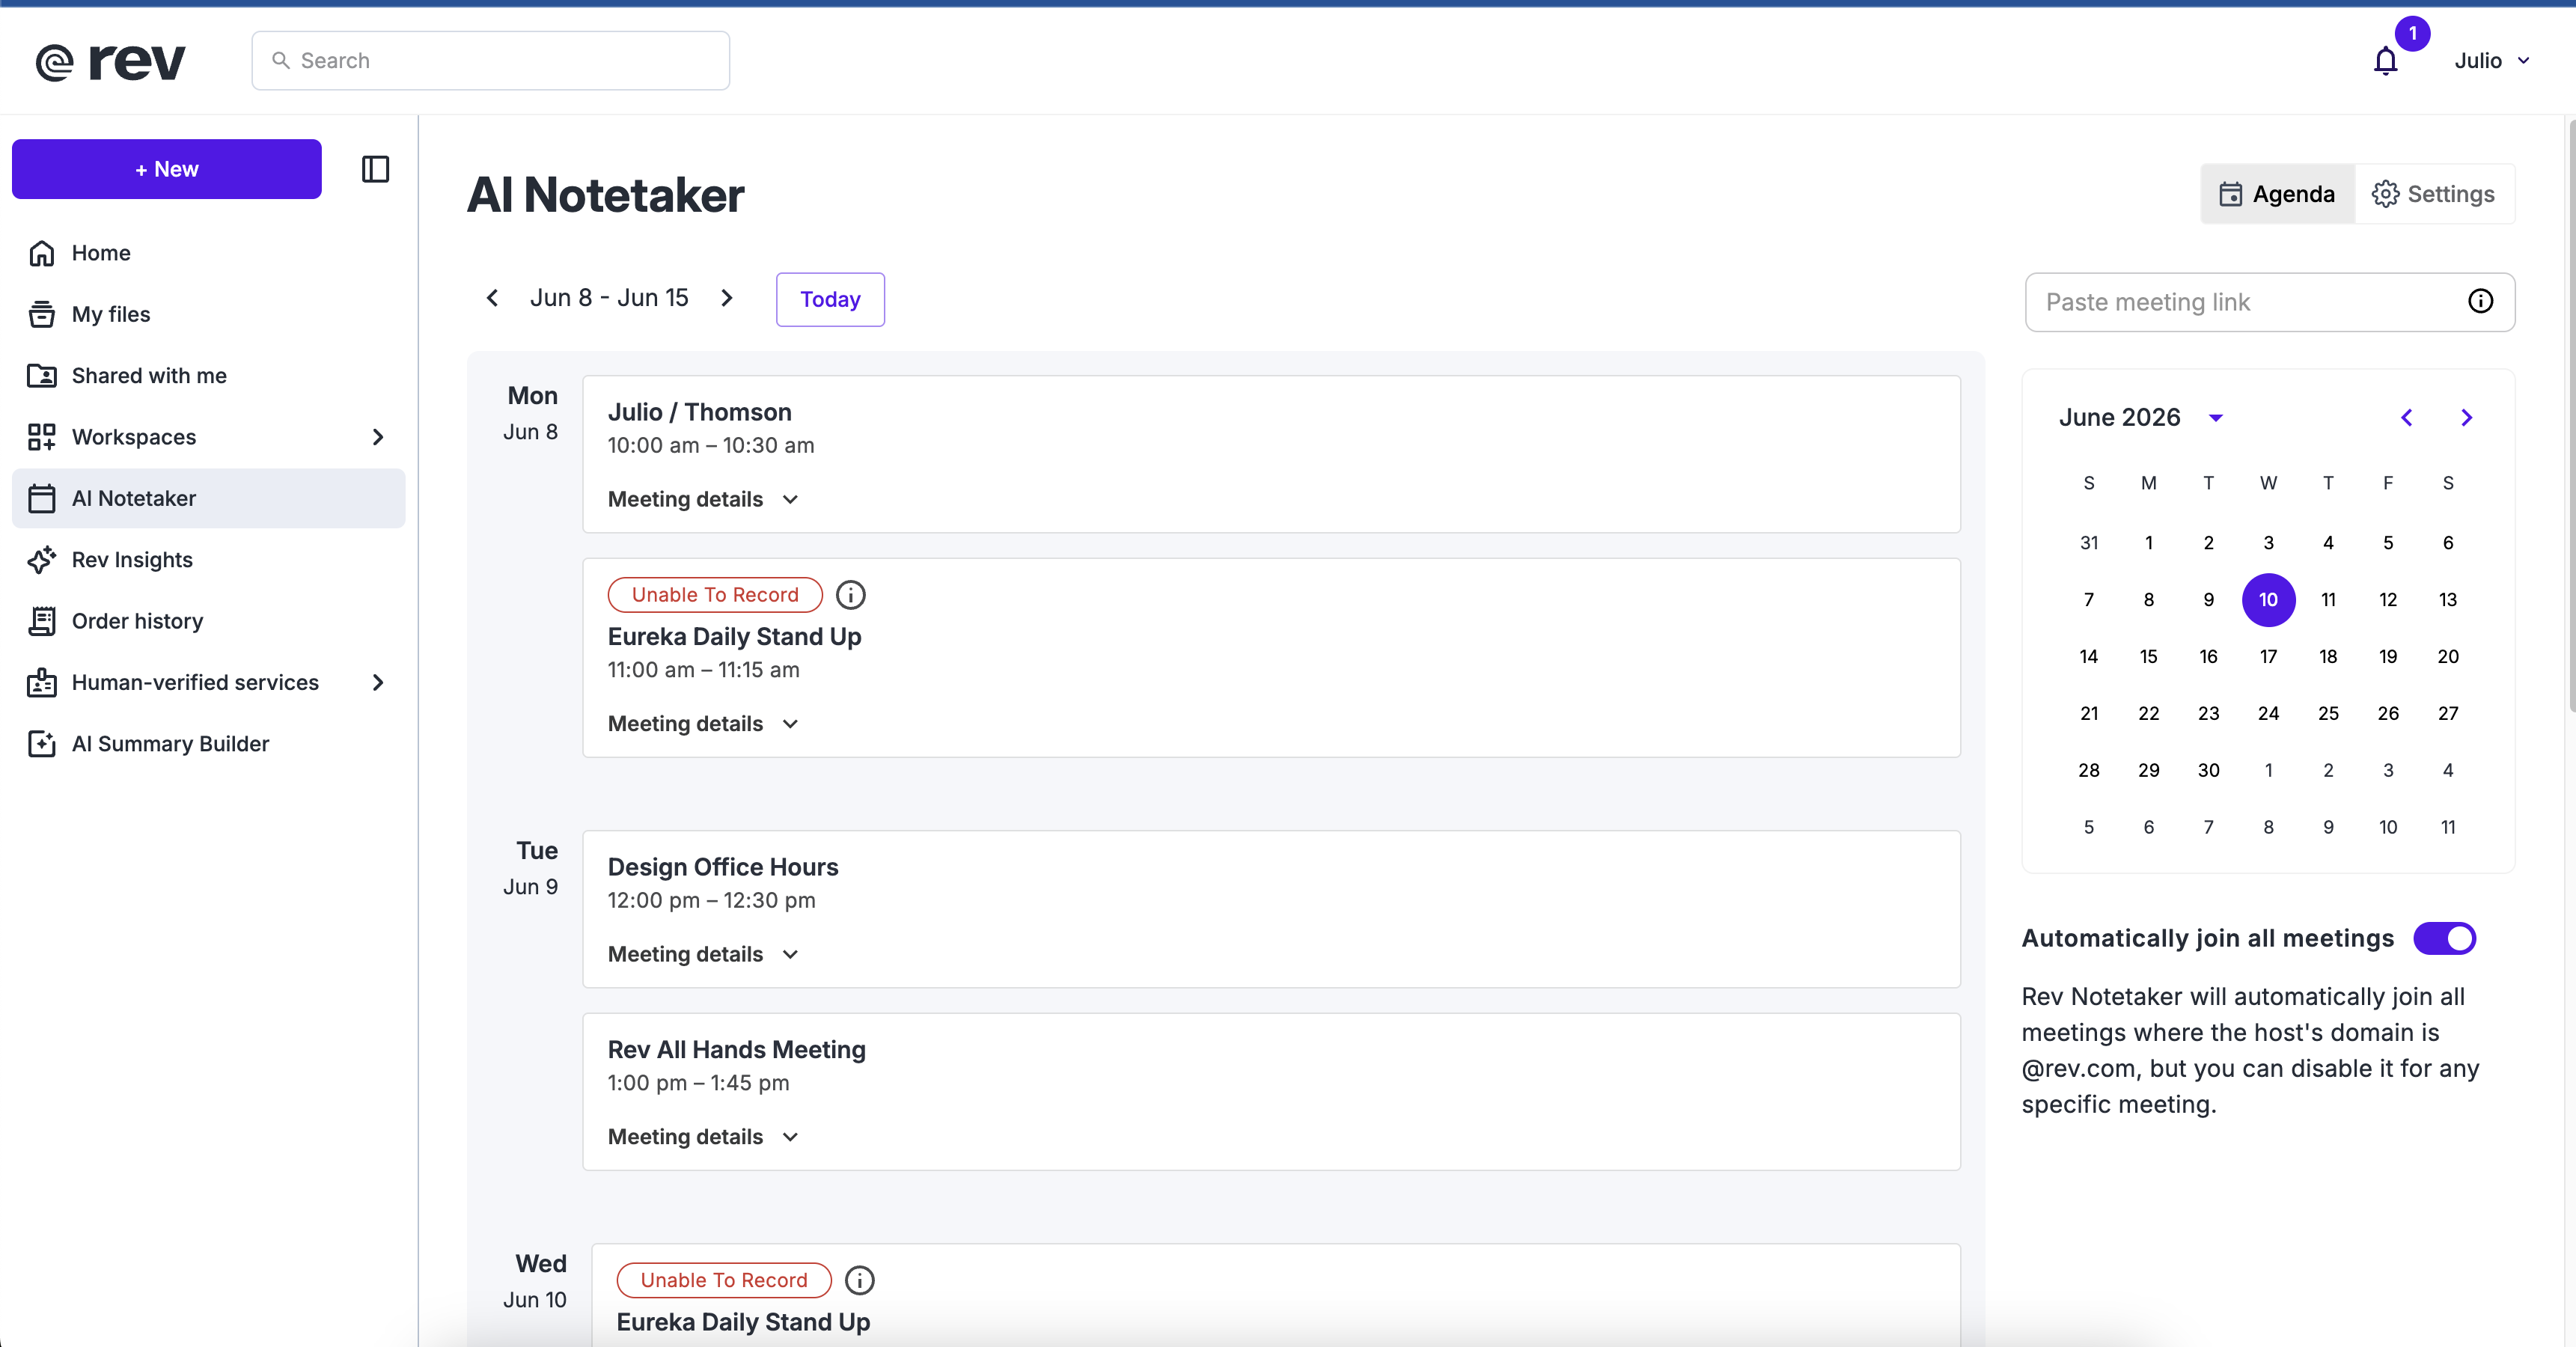This screenshot has width=2576, height=1347.
Task: Toggle Automatically join all meetings switch
Action: click(2444, 938)
